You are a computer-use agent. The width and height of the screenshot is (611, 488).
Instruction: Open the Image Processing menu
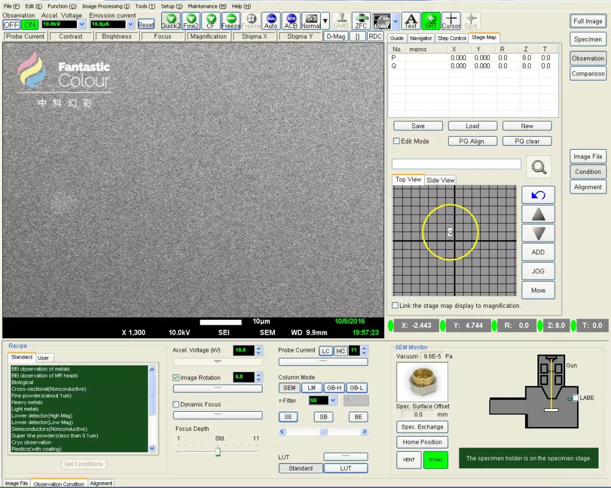point(106,6)
